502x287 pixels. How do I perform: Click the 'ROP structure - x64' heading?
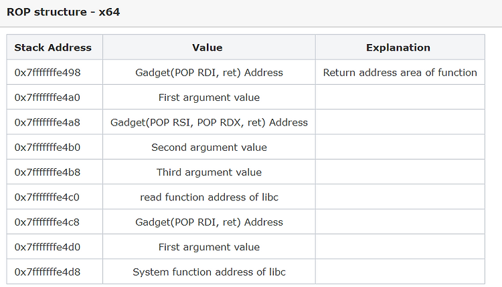pyautogui.click(x=63, y=12)
